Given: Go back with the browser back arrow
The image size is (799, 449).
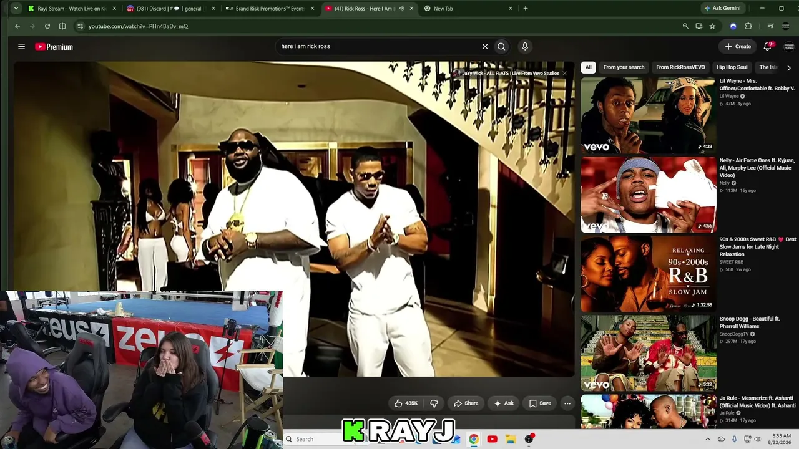Looking at the screenshot, I should [17, 26].
